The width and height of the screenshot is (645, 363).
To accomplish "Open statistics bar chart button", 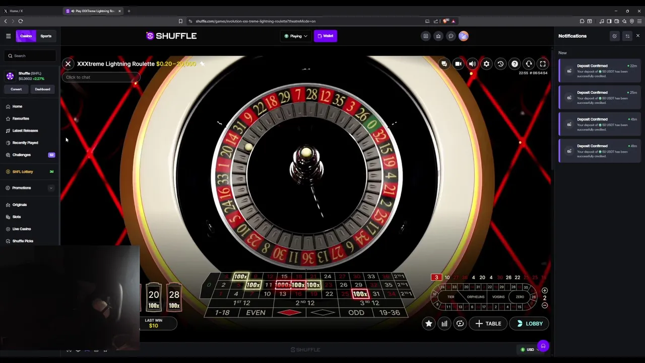I will (444, 324).
